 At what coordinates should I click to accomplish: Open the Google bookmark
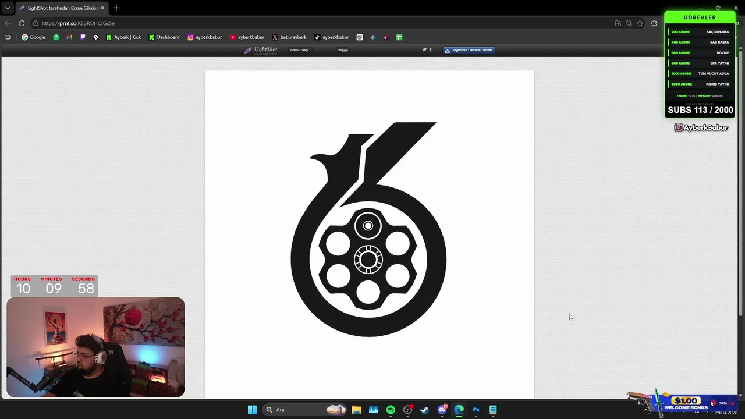(x=33, y=37)
